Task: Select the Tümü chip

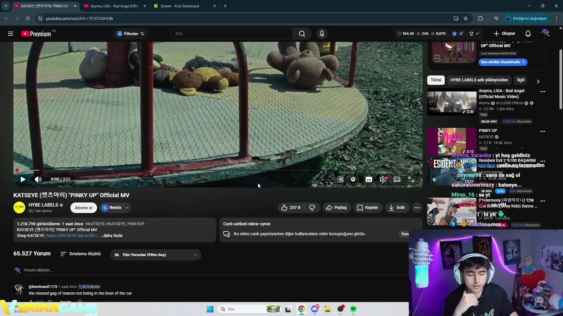Action: tap(436, 80)
